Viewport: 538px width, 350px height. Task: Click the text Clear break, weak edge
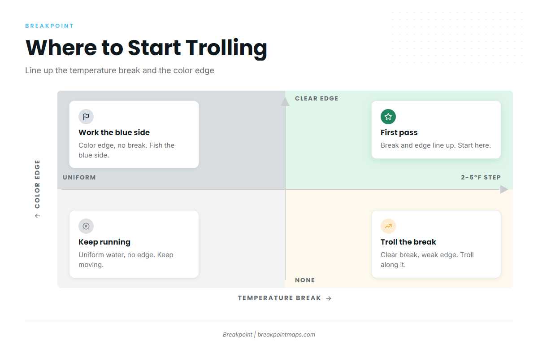[x=419, y=255]
